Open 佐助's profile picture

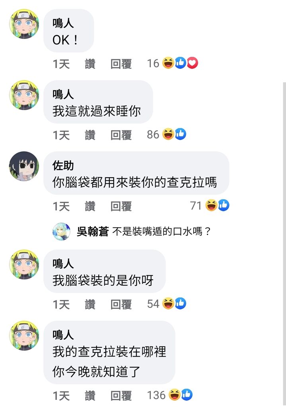pyautogui.click(x=24, y=167)
